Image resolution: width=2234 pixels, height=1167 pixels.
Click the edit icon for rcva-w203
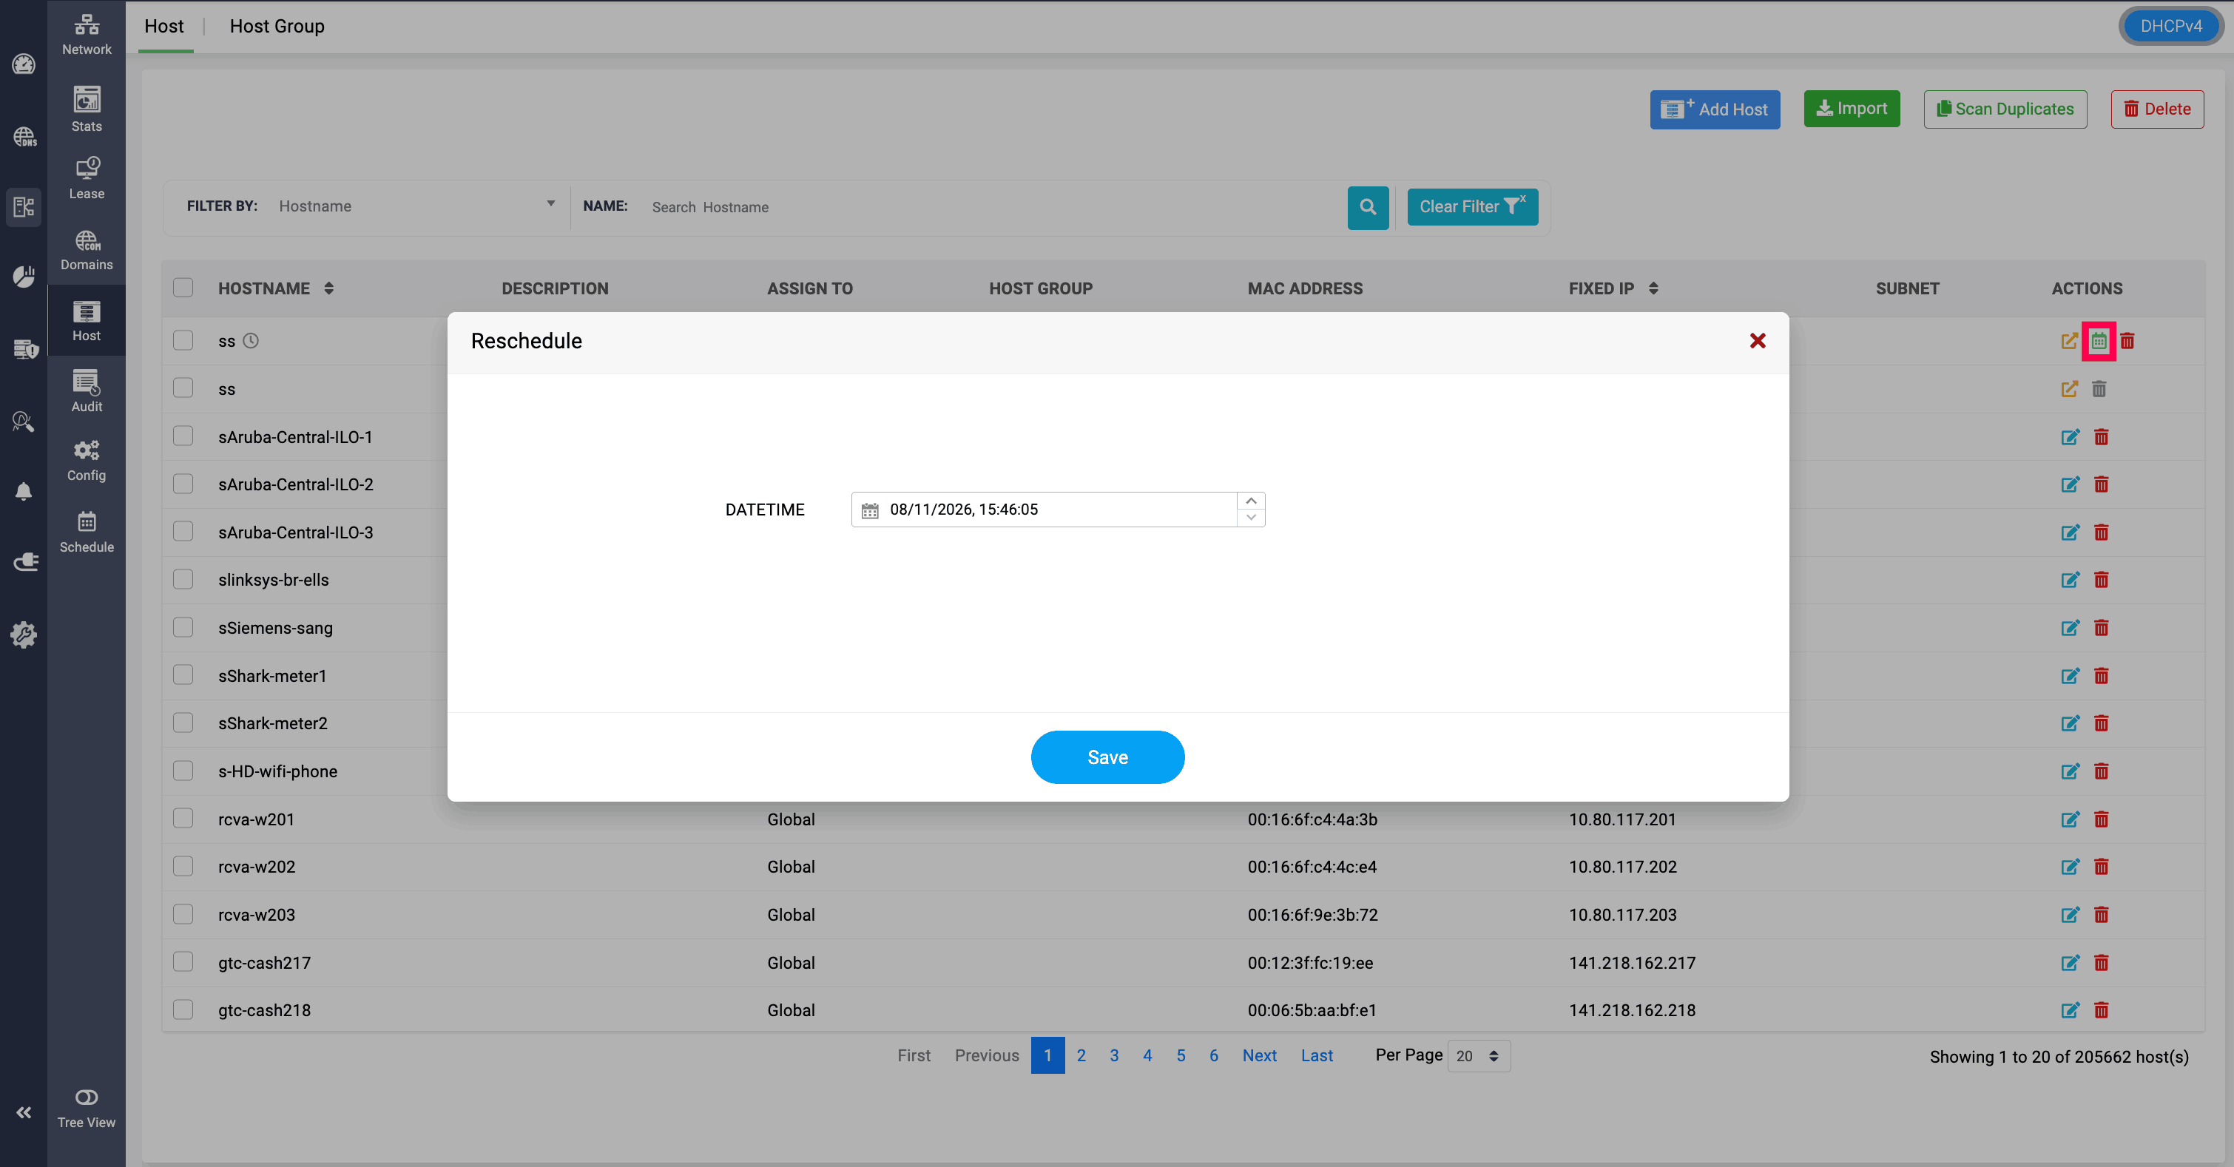(x=2070, y=915)
